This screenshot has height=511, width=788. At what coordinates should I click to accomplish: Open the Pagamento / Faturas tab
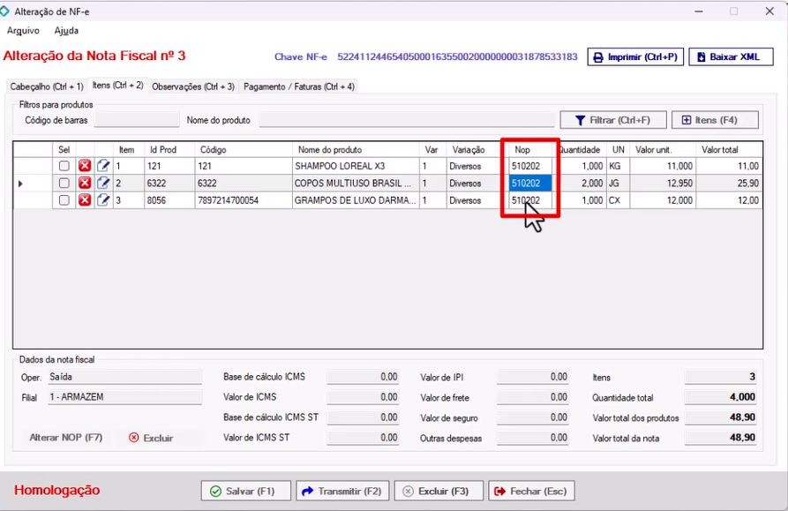pos(298,86)
